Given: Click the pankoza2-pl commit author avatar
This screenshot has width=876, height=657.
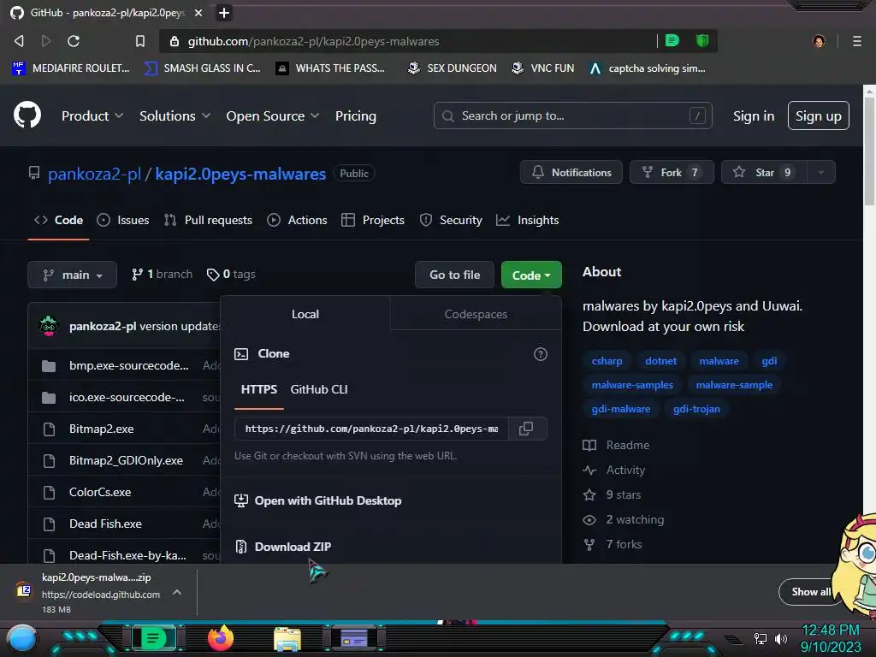Looking at the screenshot, I should (x=49, y=326).
